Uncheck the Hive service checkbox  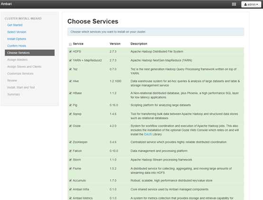70,81
